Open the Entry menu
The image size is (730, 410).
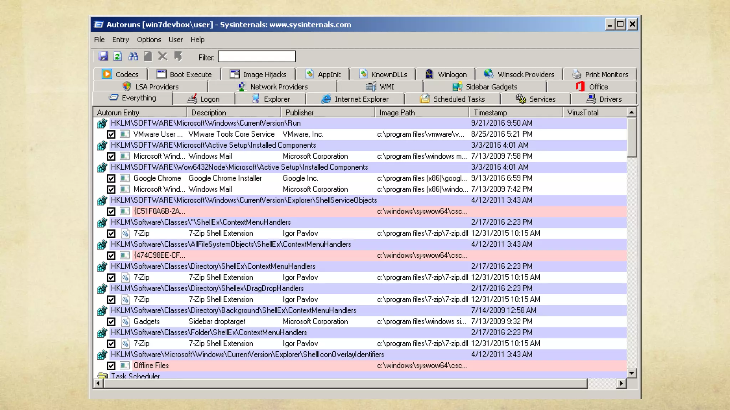(120, 40)
